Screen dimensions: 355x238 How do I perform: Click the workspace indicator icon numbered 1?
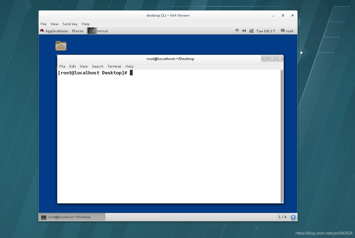(x=293, y=217)
